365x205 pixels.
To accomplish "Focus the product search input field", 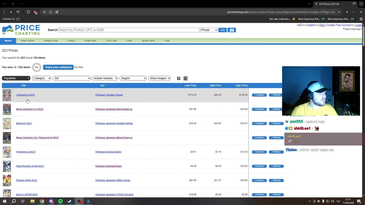I will point(129,30).
